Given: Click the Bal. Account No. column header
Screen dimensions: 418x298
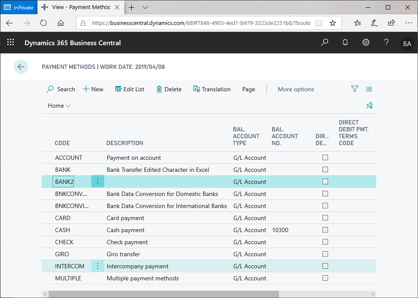Looking at the screenshot, I should coord(285,136).
